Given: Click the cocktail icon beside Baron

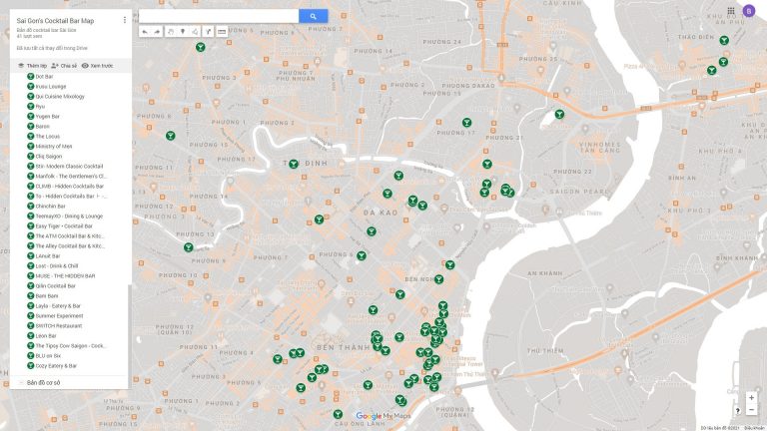Looking at the screenshot, I should pyautogui.click(x=30, y=127).
